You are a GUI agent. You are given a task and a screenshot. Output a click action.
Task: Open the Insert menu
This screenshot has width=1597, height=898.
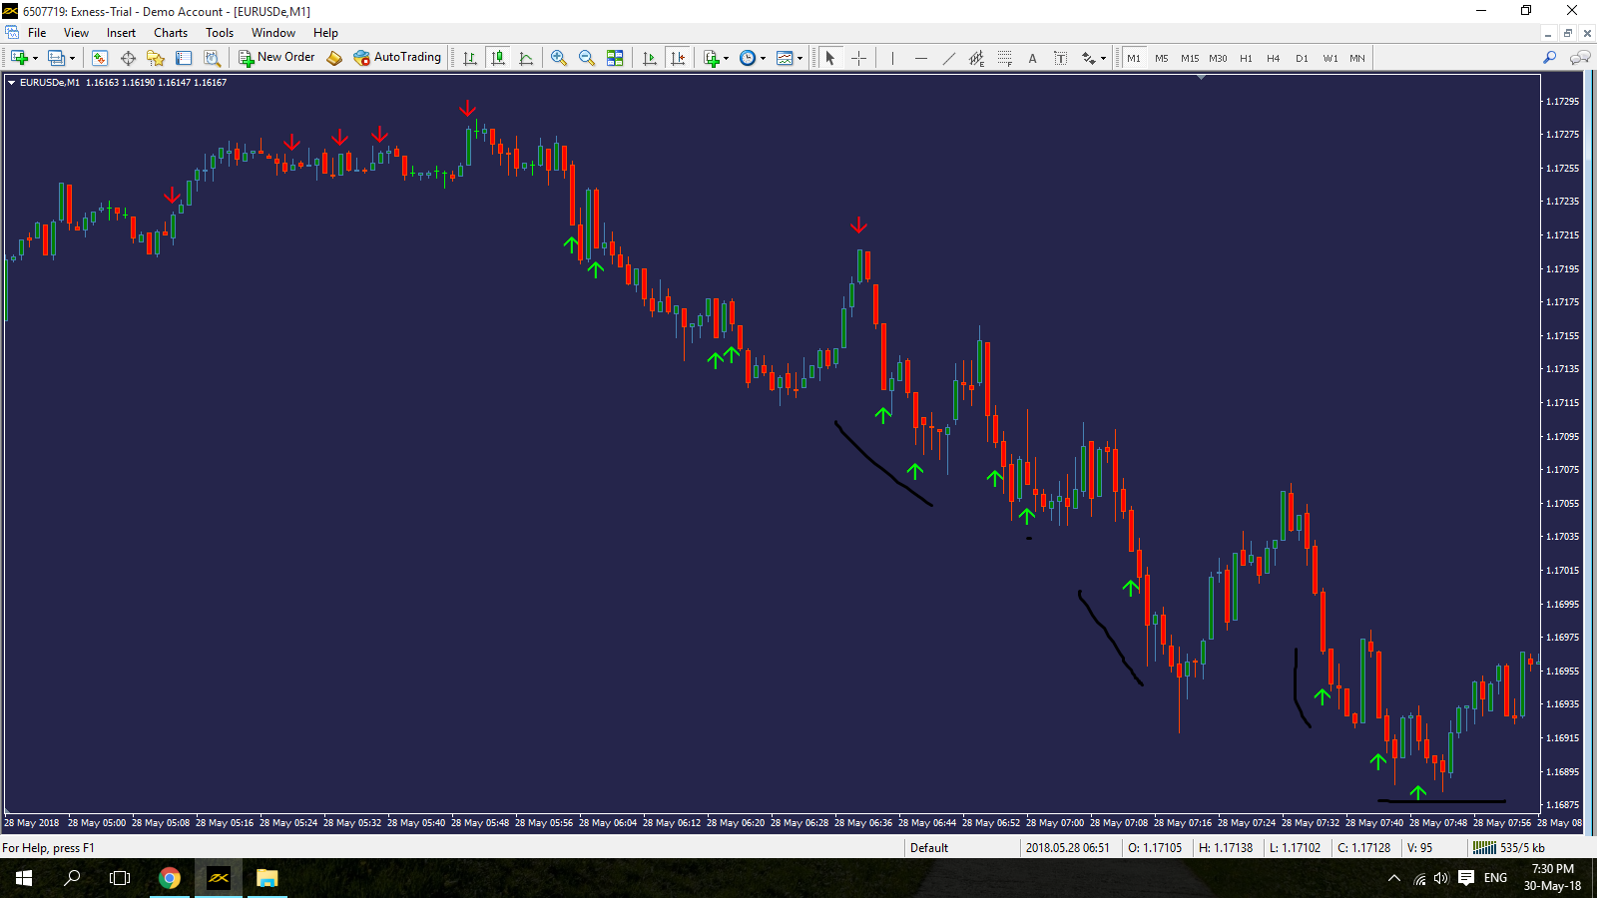[121, 33]
